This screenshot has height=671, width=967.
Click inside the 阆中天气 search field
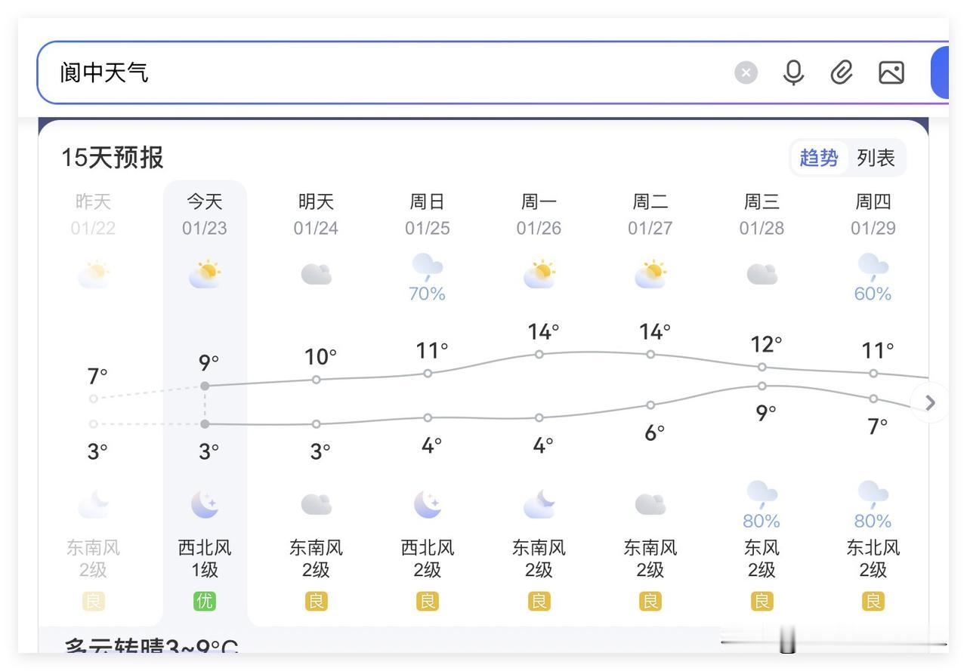point(378,73)
